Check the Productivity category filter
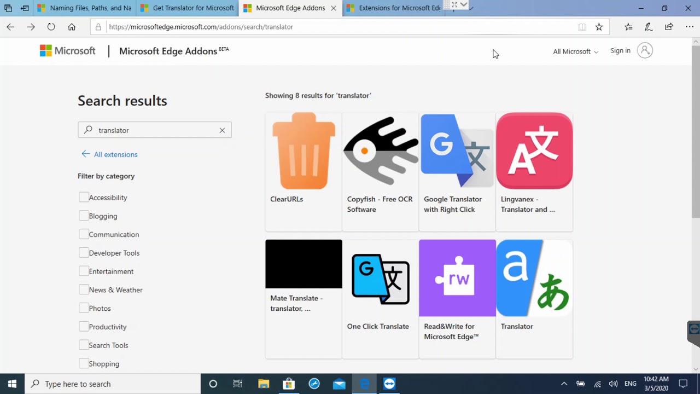 (x=84, y=326)
